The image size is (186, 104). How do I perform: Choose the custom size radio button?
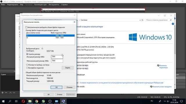click(x=27, y=54)
